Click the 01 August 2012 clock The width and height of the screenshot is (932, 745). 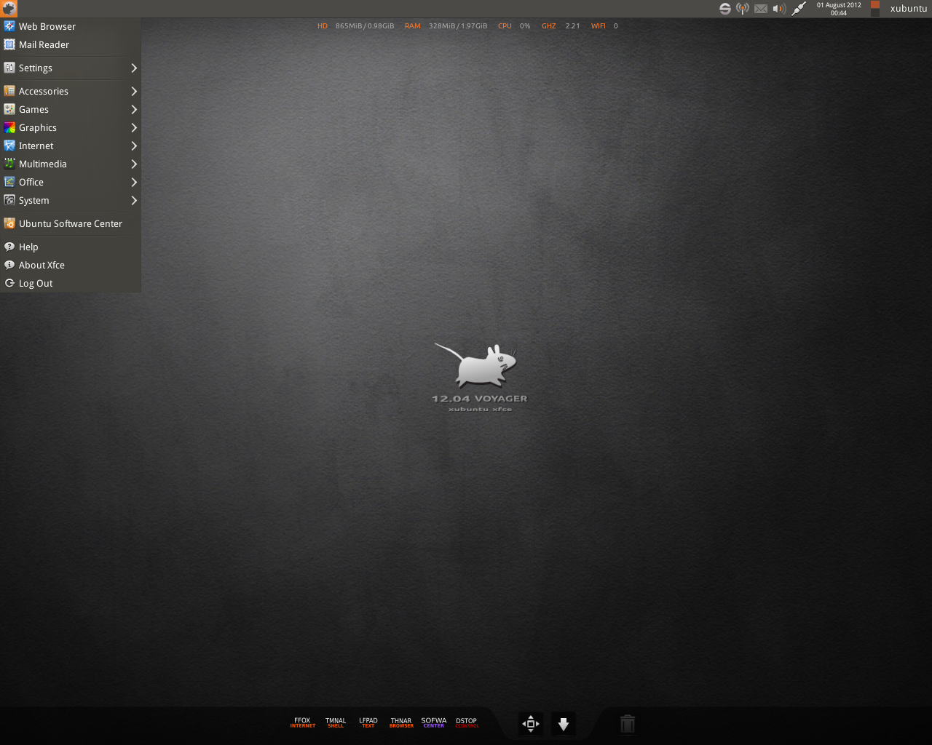click(x=839, y=9)
